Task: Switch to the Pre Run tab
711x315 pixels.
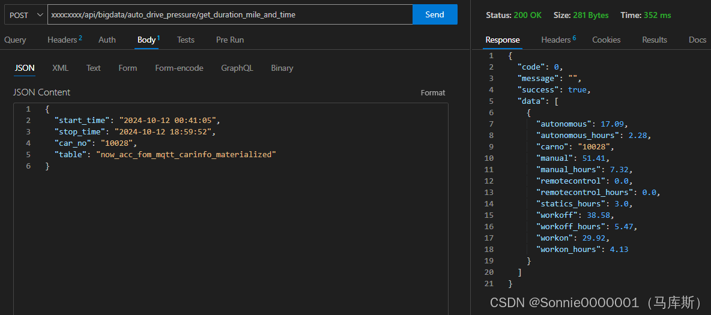Action: pos(229,40)
